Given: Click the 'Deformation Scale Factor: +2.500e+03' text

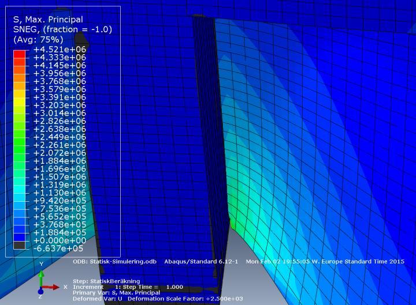Looking at the screenshot, I should pos(185,299).
